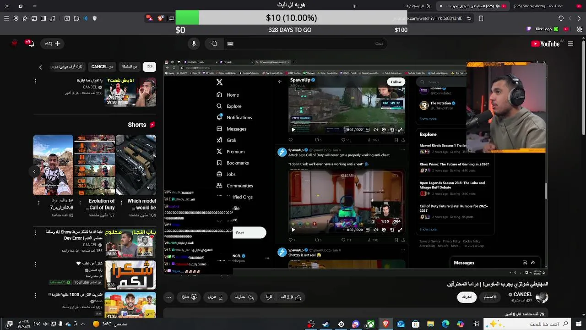
Task: Open options for 'Evolution of Call of Duty' short
Action: point(80,202)
